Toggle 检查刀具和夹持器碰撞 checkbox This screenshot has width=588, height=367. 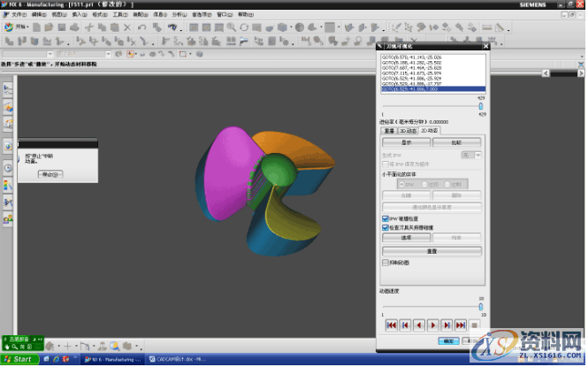click(386, 227)
